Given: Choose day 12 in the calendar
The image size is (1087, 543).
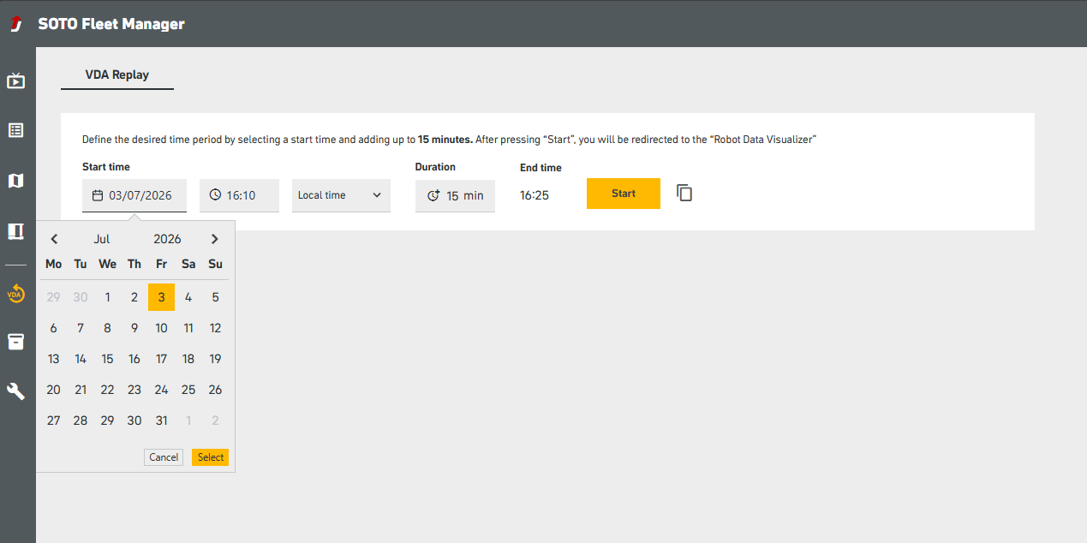Looking at the screenshot, I should (x=215, y=328).
